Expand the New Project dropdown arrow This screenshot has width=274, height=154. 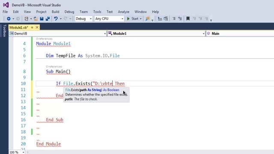tap(31, 19)
